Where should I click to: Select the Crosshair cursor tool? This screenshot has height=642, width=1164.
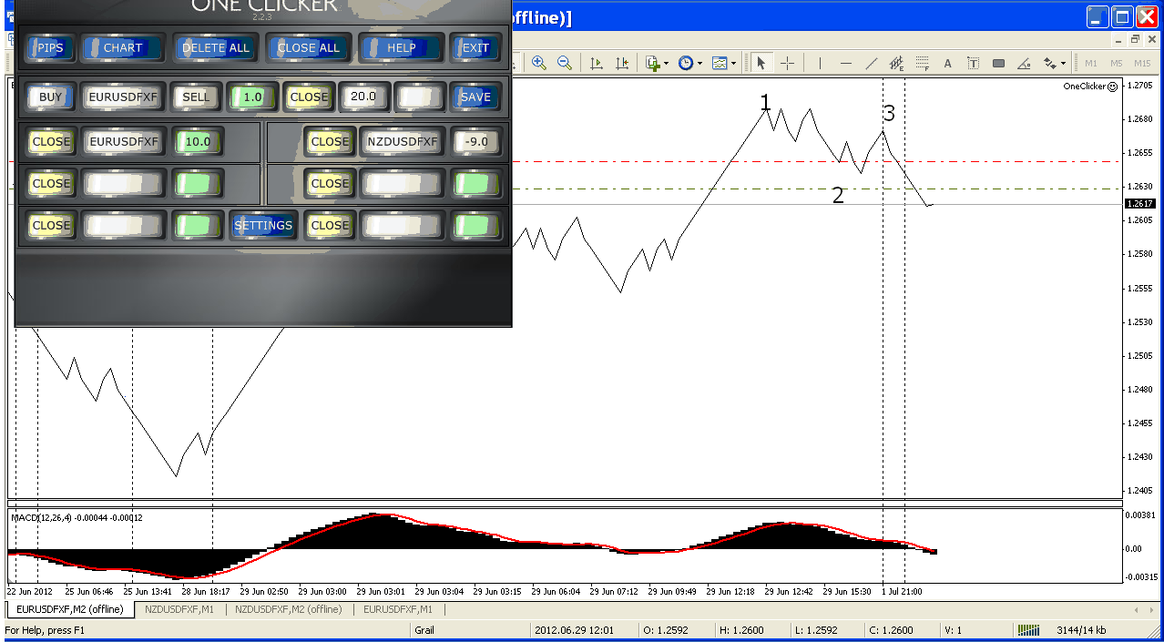pos(788,63)
